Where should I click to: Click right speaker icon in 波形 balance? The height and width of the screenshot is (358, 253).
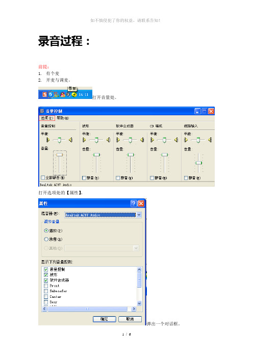click(109, 140)
